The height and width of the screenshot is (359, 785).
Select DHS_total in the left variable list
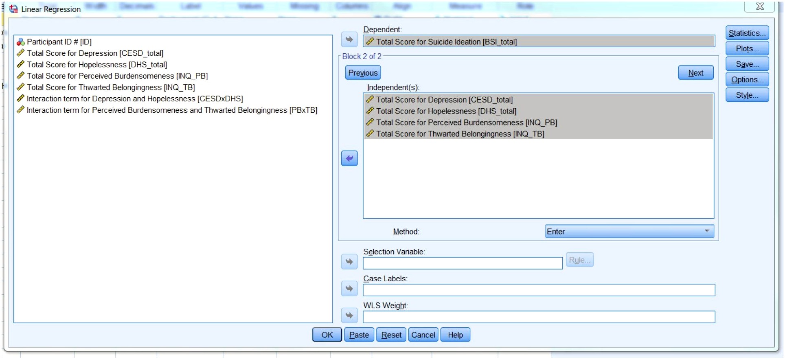[x=97, y=65]
